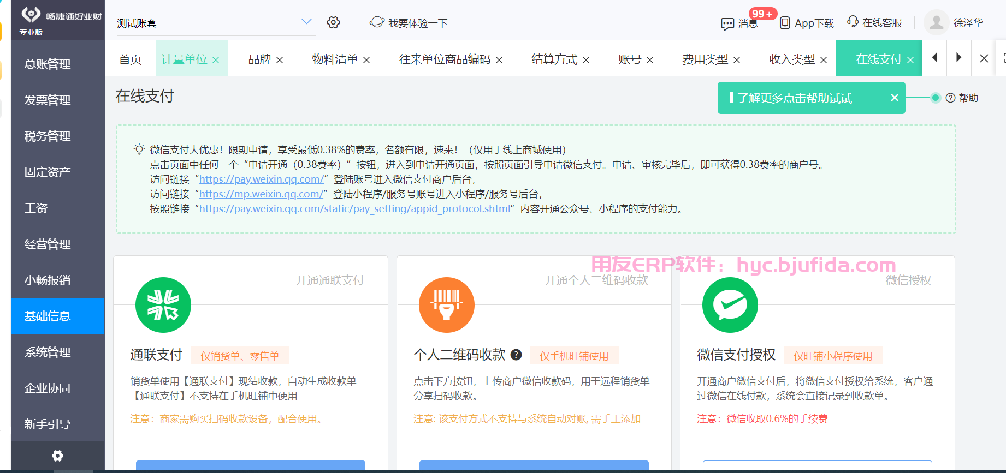Open 发票管理 in the sidebar

58,100
